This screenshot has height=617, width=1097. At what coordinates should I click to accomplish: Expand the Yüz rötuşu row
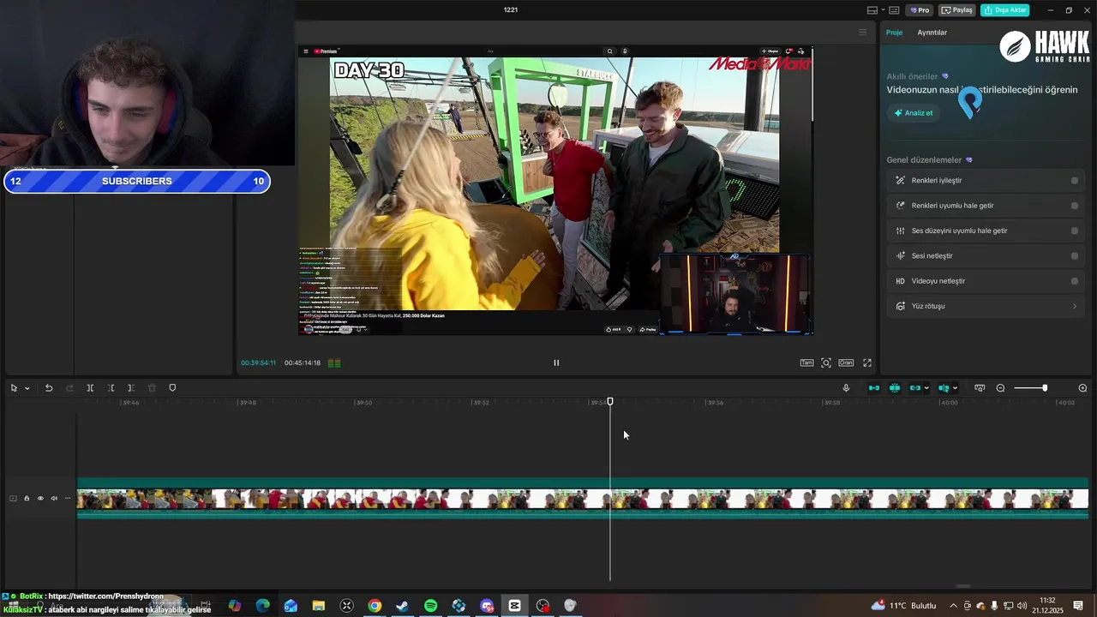coord(986,306)
